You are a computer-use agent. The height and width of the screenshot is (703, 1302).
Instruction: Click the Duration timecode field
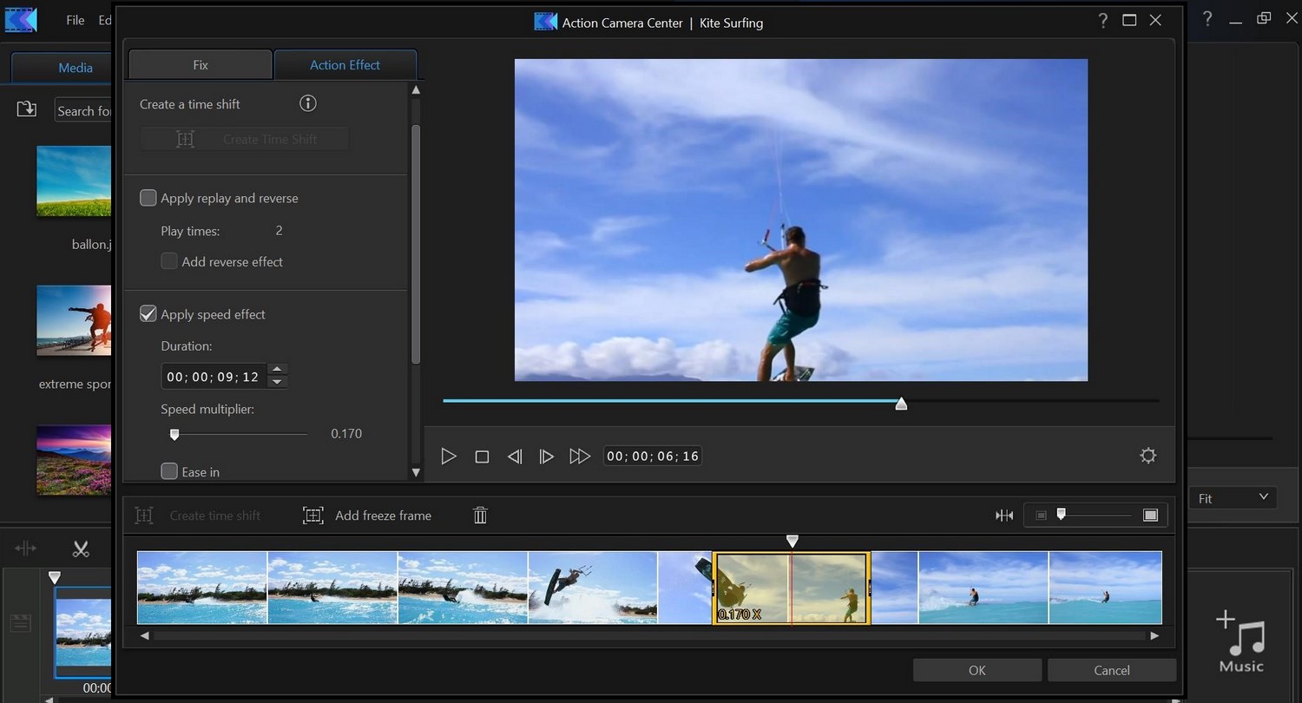214,377
